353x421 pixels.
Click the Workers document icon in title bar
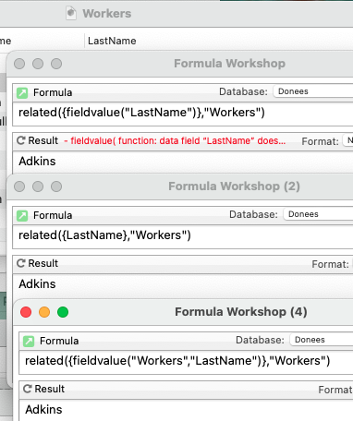coord(71,14)
